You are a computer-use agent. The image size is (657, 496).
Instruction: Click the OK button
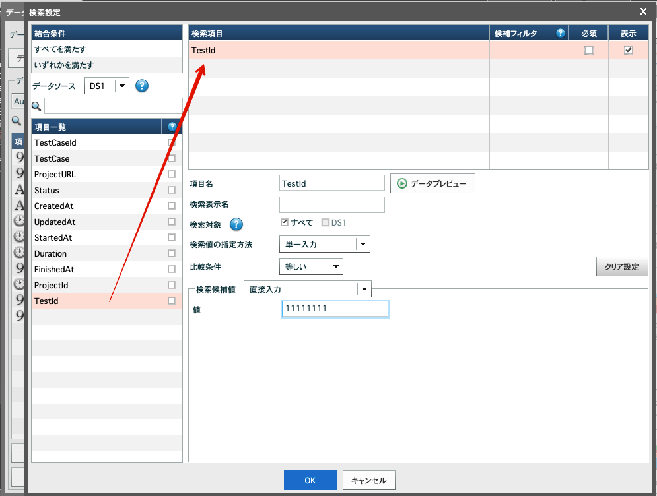click(310, 480)
